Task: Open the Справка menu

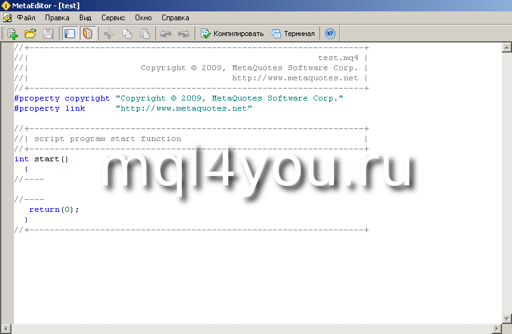Action: pos(176,18)
